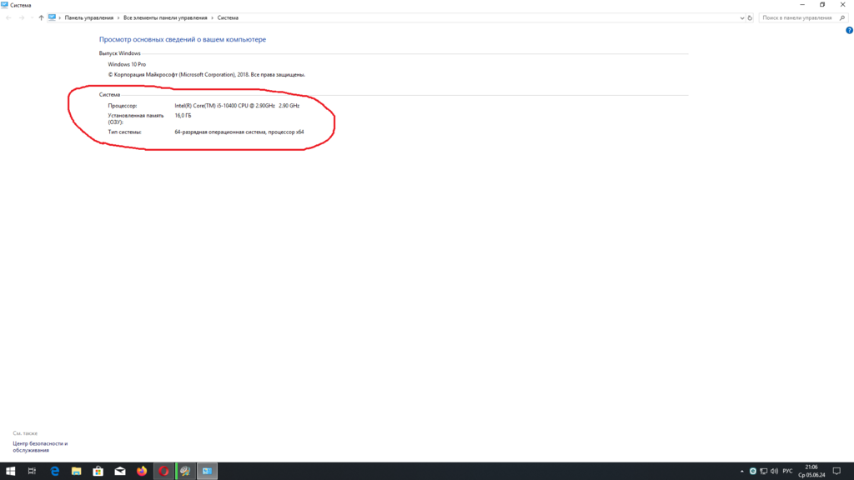The image size is (854, 480).
Task: Click the Up arrow navigation button
Action: (41, 17)
